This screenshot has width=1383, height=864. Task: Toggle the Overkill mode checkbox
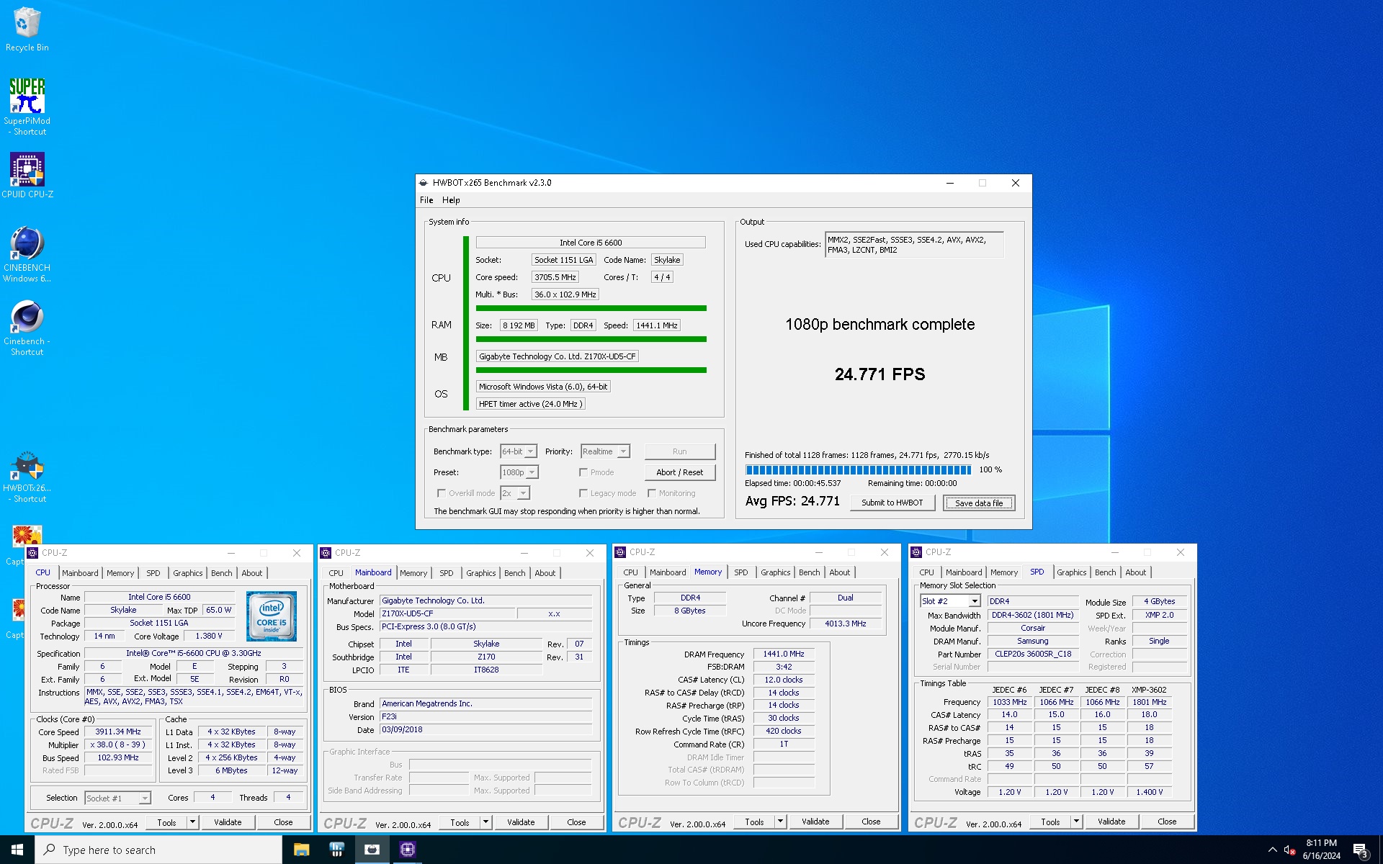click(x=442, y=493)
